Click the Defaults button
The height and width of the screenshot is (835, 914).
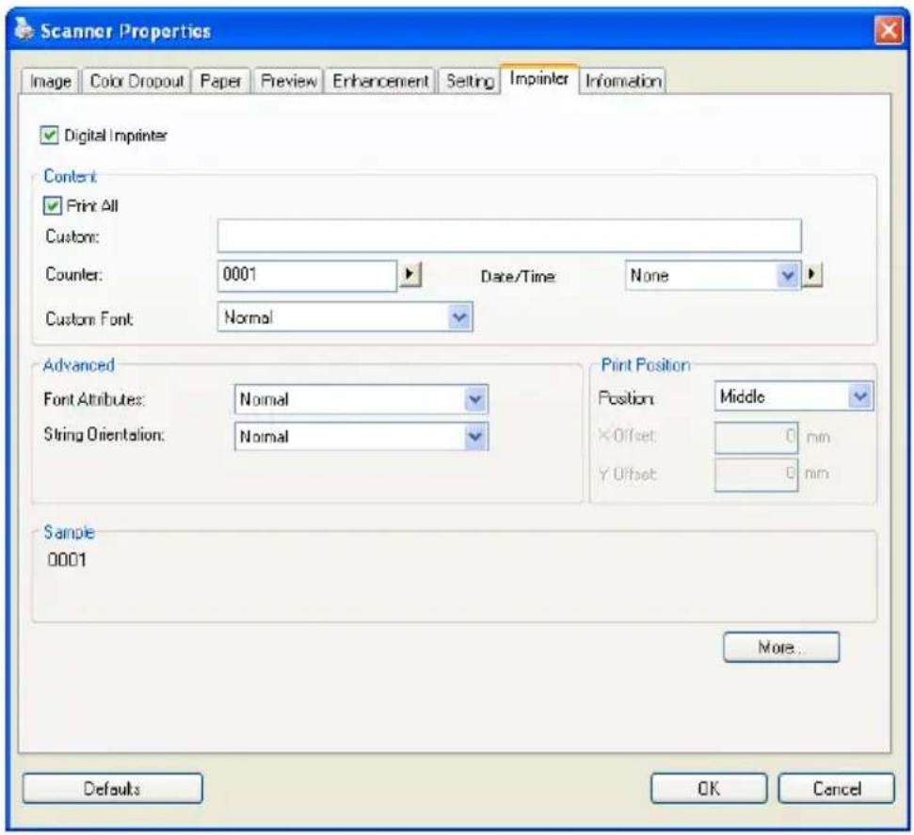(113, 789)
